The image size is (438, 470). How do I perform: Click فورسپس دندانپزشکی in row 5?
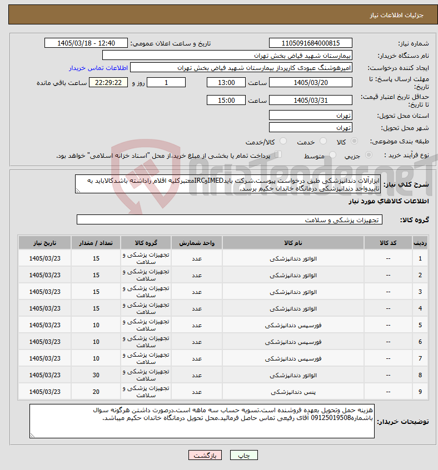click(x=293, y=325)
